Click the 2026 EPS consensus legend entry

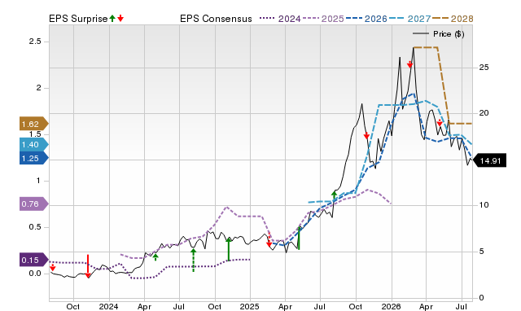366,19
